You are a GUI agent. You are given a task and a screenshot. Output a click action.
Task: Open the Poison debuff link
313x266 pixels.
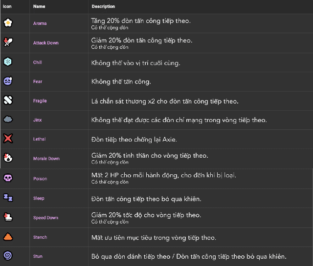click(40, 179)
